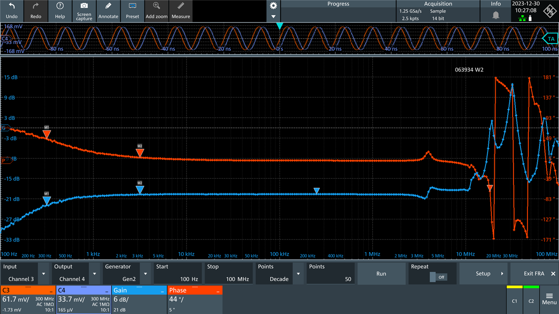Select the cyan trigger position marker
The image size is (559, 314).
point(279,26)
